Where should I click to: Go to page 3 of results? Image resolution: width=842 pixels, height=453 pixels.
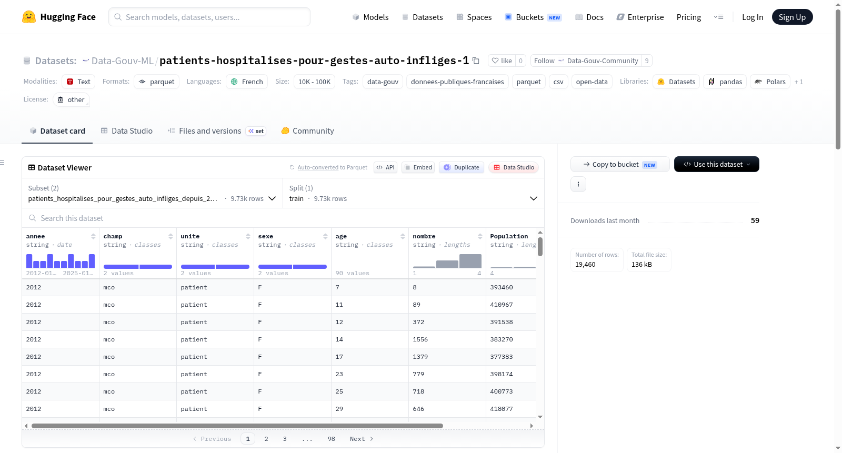coord(285,439)
